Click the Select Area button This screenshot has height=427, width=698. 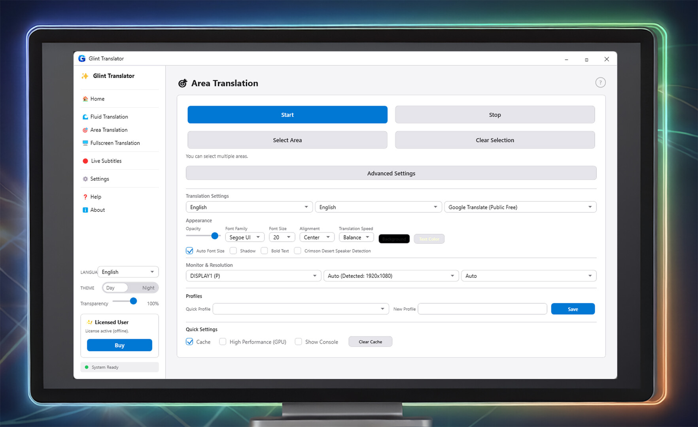tap(288, 140)
